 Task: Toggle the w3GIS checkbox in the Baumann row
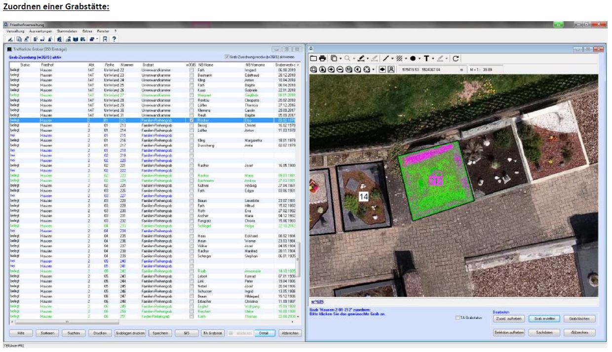[x=191, y=75]
